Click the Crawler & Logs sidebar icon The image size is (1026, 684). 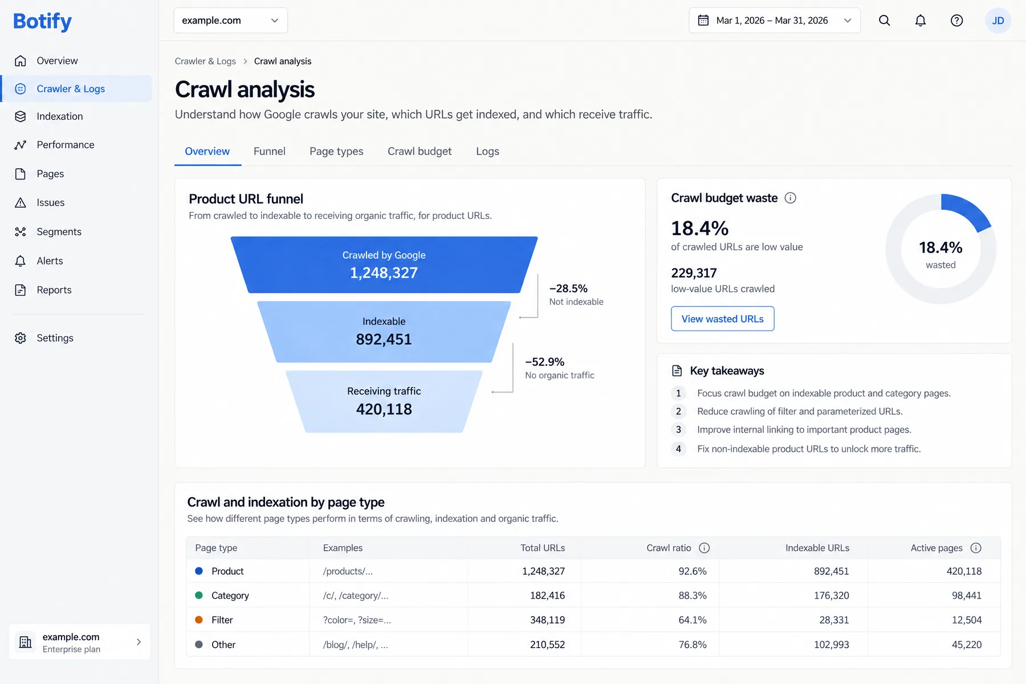click(21, 89)
